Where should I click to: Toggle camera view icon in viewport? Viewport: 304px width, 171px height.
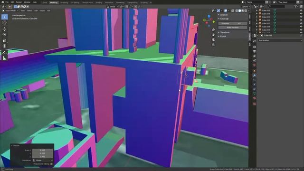pos(213,39)
